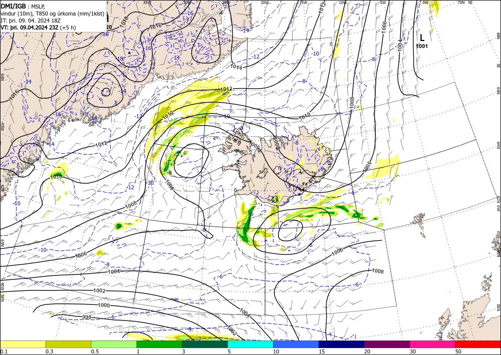Click the purple 20 mm legend swatch
Screen dimensions: 501x355
pyautogui.click(x=387, y=344)
